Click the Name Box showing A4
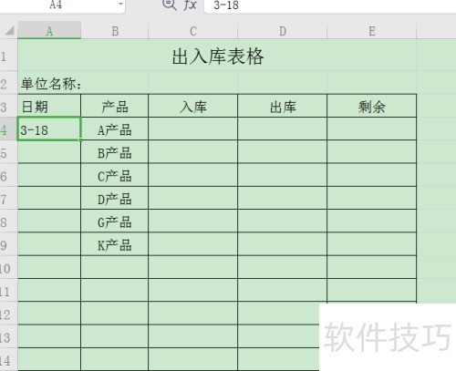This screenshot has width=456, height=371. (56, 5)
